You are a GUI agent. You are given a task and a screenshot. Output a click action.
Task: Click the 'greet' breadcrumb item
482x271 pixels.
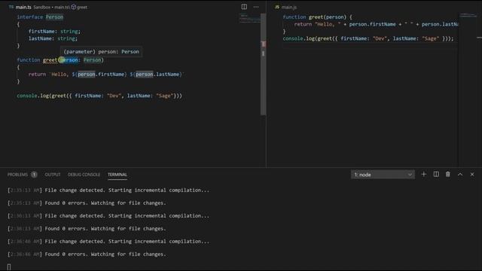(x=82, y=7)
